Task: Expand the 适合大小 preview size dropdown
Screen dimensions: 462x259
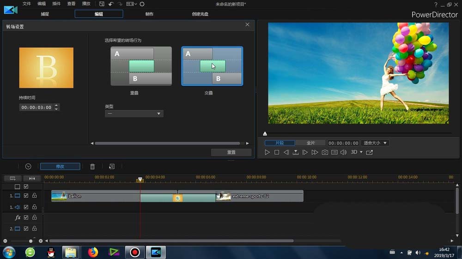Action: click(375, 143)
